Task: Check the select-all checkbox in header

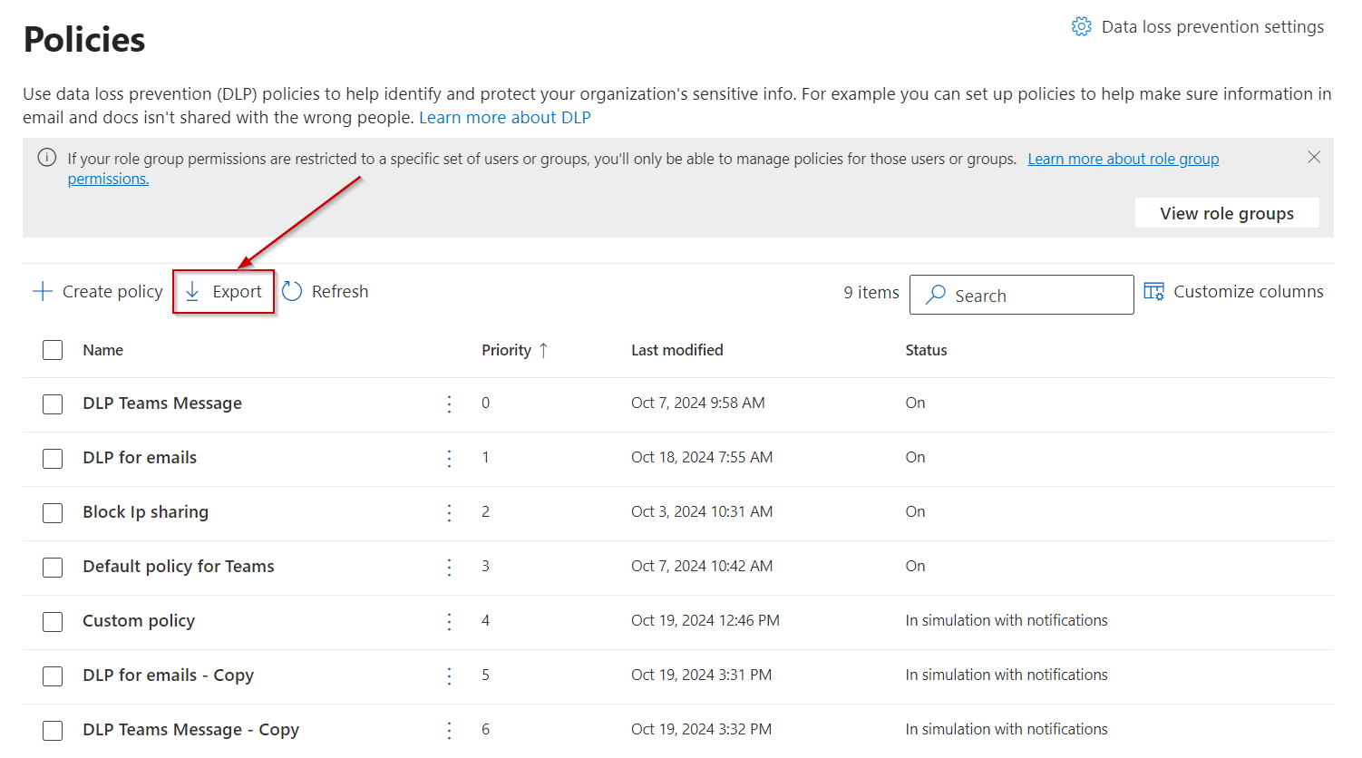Action: 52,349
